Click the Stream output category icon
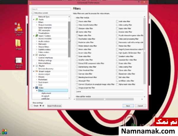This screenshot has height=136, width=178. pyautogui.click(x=37, y=71)
